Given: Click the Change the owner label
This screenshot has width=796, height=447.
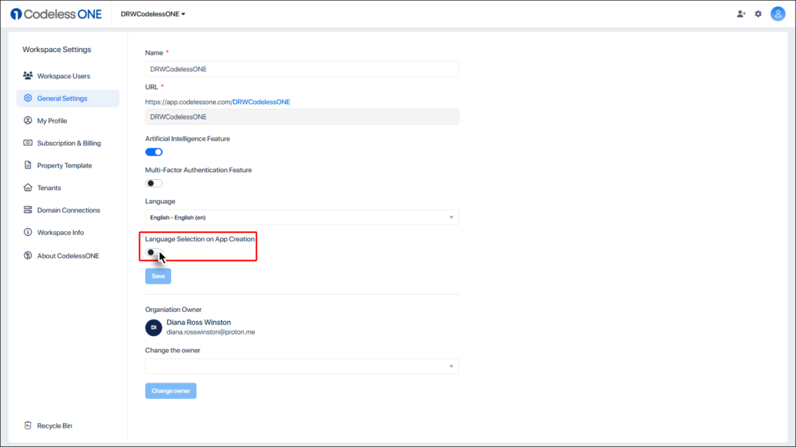Looking at the screenshot, I should click(x=173, y=351).
